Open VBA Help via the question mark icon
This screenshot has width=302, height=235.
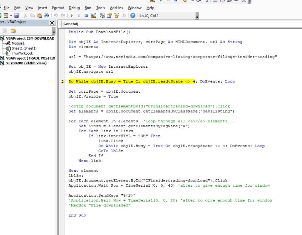point(133,15)
